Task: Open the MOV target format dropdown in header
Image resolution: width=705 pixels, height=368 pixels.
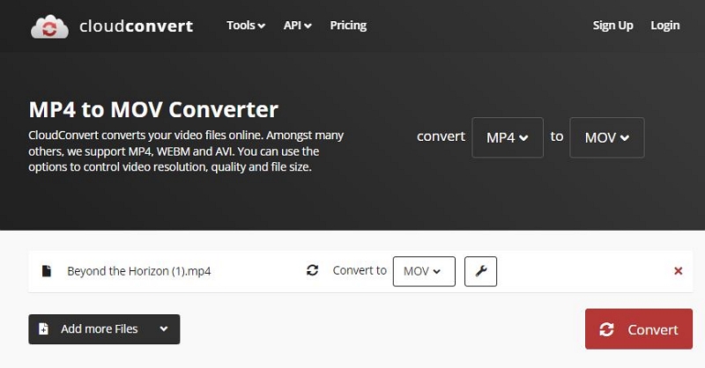Action: pyautogui.click(x=606, y=137)
